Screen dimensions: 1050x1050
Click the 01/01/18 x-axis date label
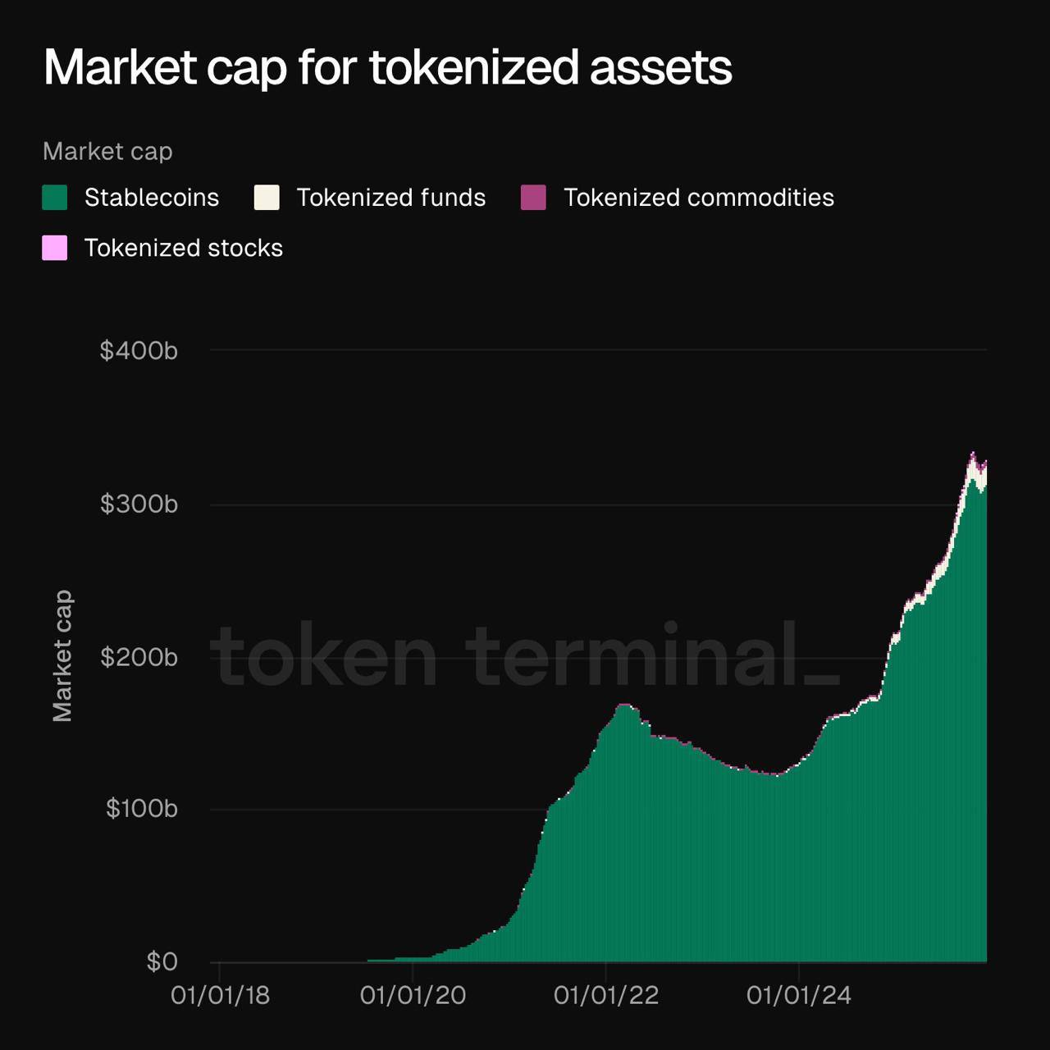[220, 995]
